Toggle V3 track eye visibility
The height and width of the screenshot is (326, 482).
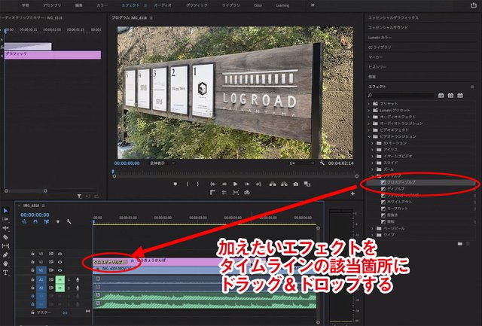[59, 254]
